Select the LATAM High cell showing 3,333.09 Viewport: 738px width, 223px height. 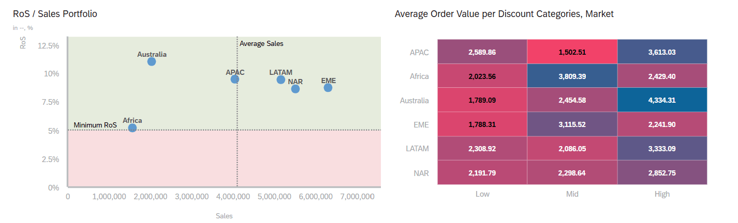(x=662, y=148)
